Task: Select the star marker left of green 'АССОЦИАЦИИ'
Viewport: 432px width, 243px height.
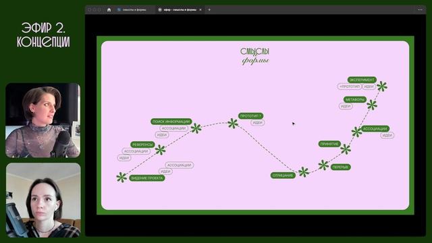Action: [356, 132]
